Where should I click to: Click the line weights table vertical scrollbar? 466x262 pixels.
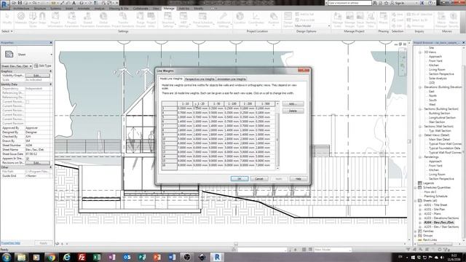click(277, 136)
